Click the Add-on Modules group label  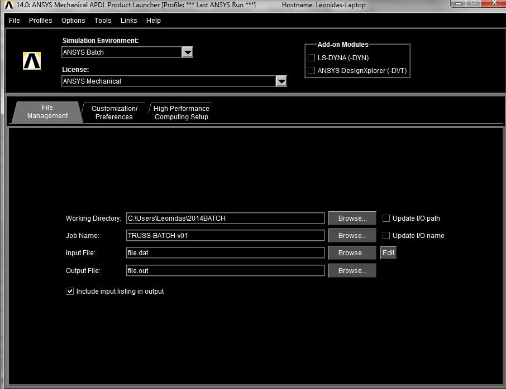coord(343,45)
